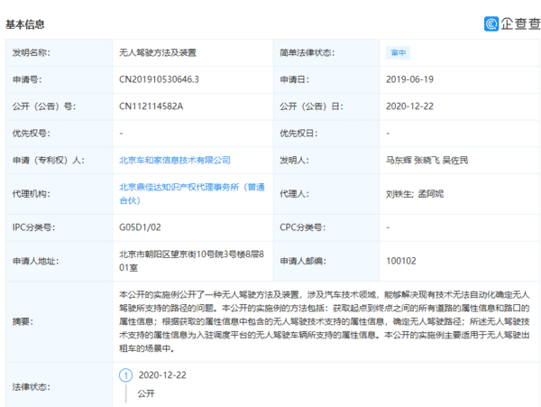
Task: Click the 基本信息 section heading
Action: pyautogui.click(x=25, y=24)
